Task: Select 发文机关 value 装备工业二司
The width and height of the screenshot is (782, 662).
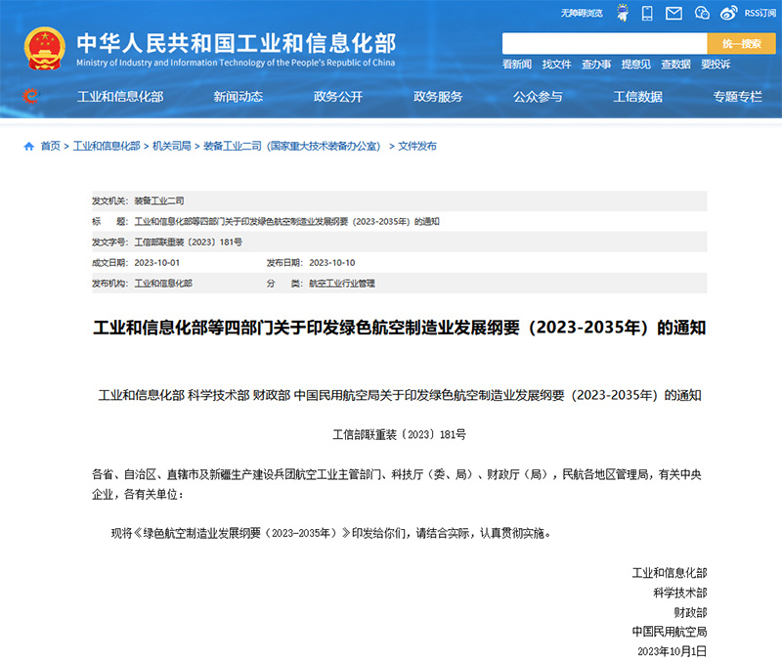Action: coord(159,201)
